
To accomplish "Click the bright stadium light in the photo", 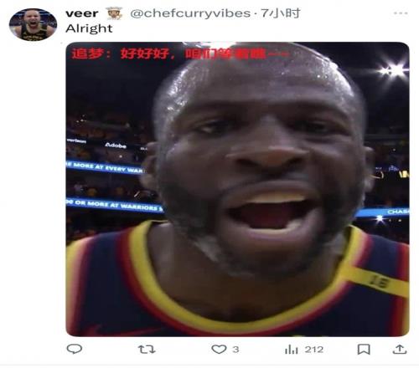I will coord(394,70).
